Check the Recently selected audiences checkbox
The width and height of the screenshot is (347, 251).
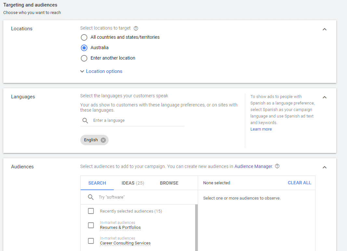pos(91,211)
